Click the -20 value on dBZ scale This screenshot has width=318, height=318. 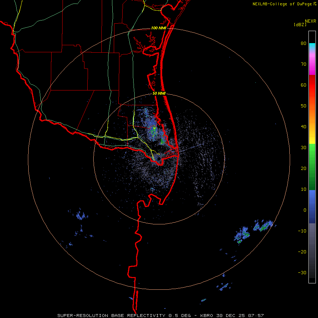click(x=302, y=252)
